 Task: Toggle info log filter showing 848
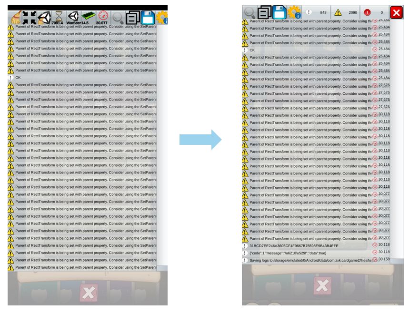pyautogui.click(x=316, y=12)
